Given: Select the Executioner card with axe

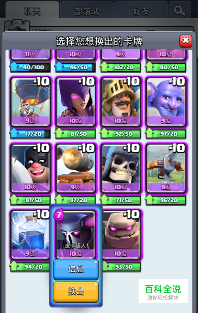Looking at the screenshot, I should (x=30, y=168).
